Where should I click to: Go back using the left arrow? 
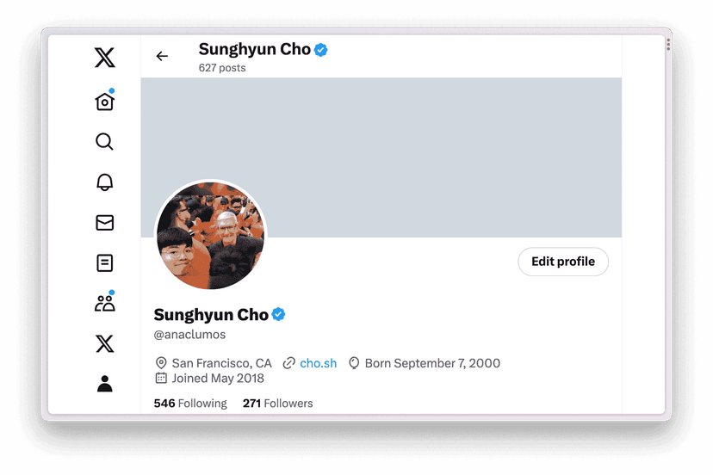click(162, 56)
